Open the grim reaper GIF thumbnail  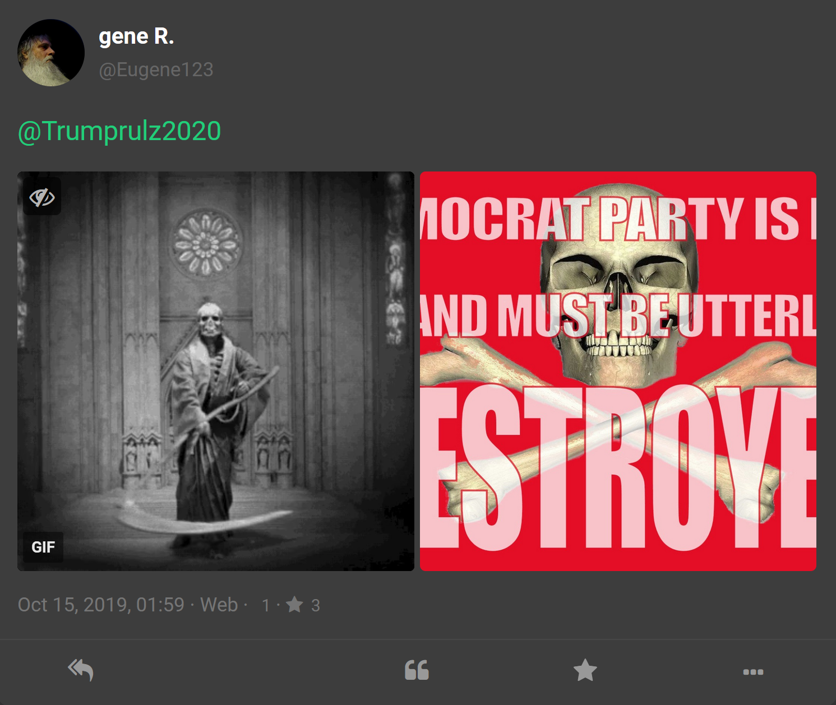tap(216, 371)
